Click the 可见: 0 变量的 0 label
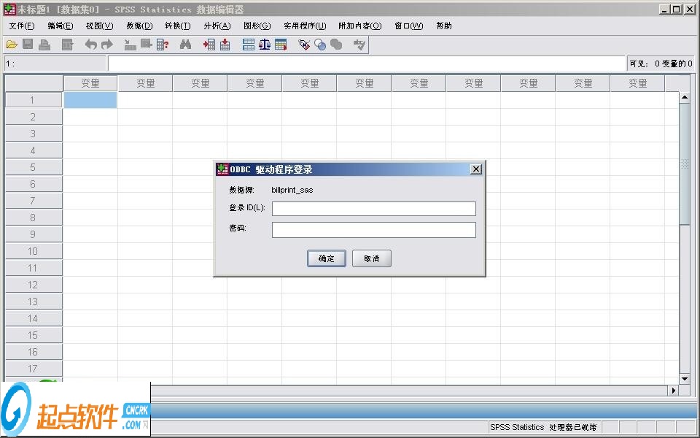Viewport: 700px width, 438px height. (x=661, y=64)
